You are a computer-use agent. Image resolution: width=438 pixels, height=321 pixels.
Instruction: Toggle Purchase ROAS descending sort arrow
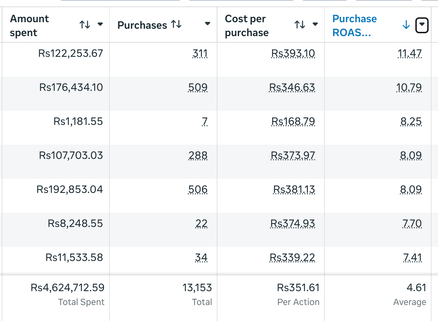(x=406, y=25)
